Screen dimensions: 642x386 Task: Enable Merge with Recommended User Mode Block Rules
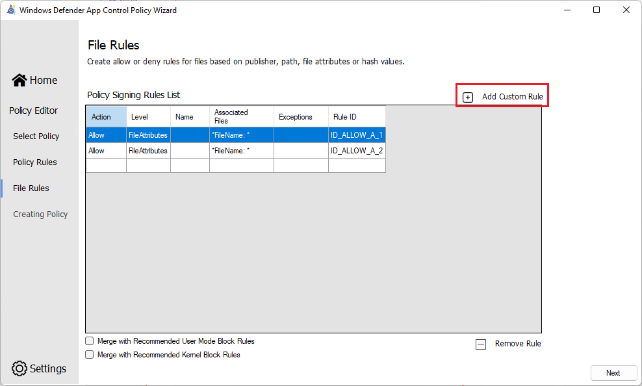(89, 341)
